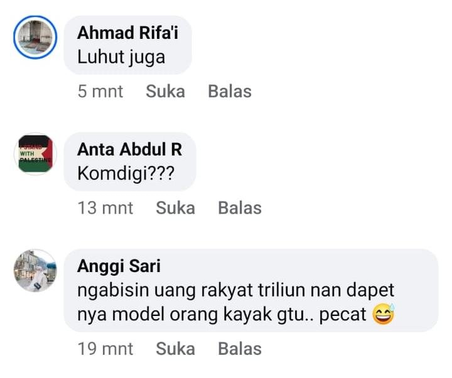This screenshot has height=378, width=452.
Task: Click the "5 mnt" timestamp
Action: point(100,92)
